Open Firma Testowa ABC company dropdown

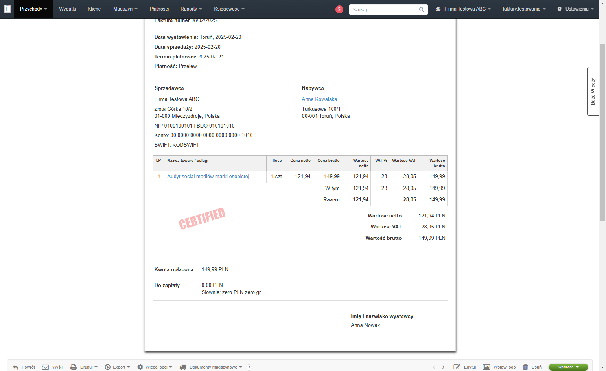(x=463, y=9)
